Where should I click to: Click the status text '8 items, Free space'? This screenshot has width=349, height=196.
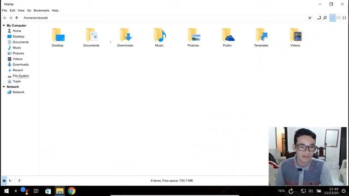point(172,181)
